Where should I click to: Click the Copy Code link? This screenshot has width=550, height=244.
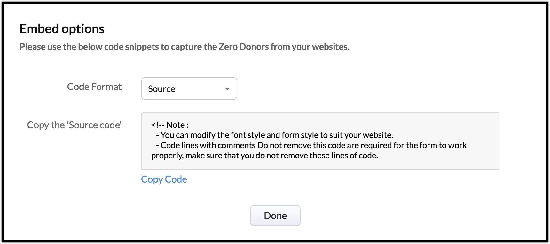[x=164, y=179]
